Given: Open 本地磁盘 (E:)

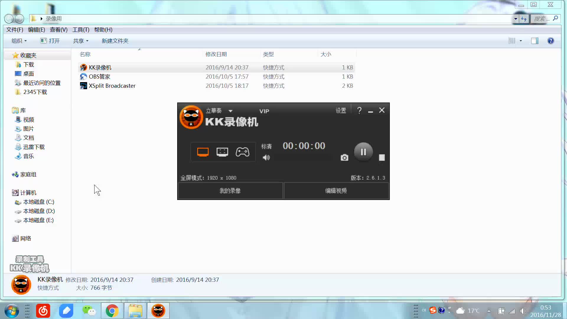Looking at the screenshot, I should [x=38, y=220].
